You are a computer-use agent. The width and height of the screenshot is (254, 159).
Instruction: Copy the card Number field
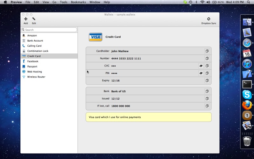click(207, 59)
